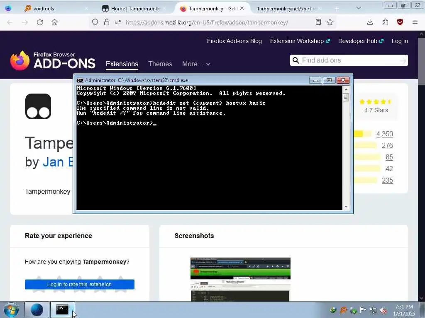
Task: Minimize the cmd.exe window
Action: (x=315, y=80)
